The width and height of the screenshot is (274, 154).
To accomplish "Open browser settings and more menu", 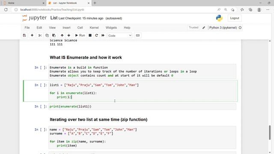I will tap(268, 9).
